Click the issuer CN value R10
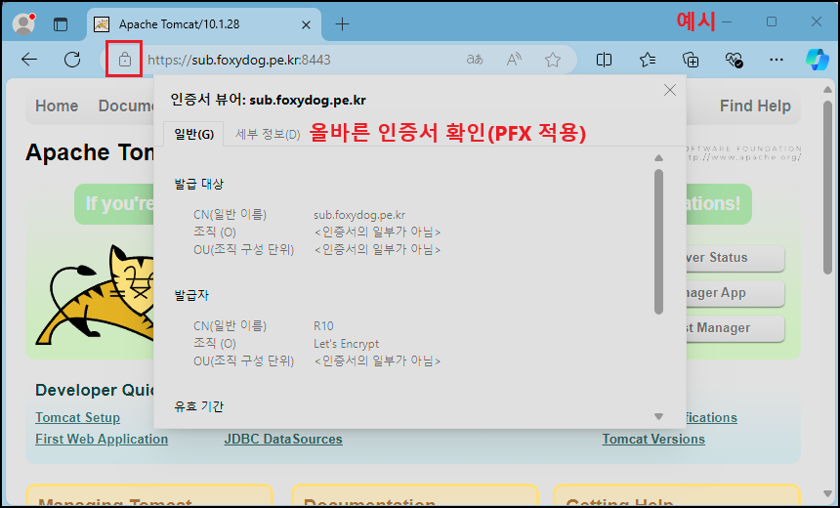This screenshot has height=508, width=840. click(323, 326)
